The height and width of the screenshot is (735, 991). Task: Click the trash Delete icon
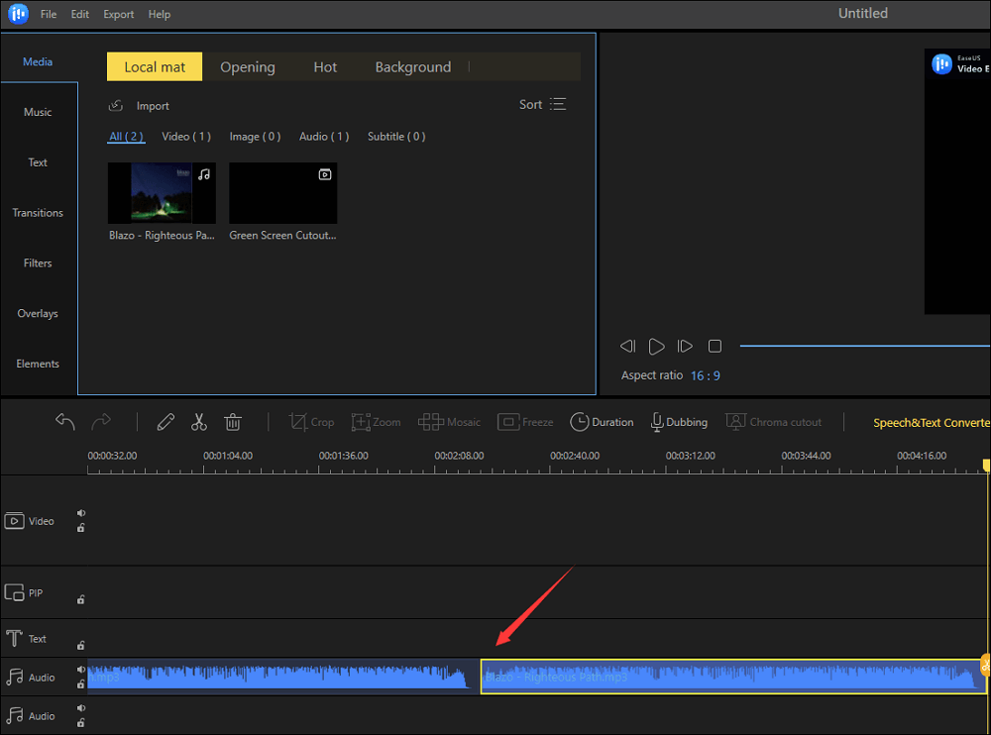click(x=233, y=422)
